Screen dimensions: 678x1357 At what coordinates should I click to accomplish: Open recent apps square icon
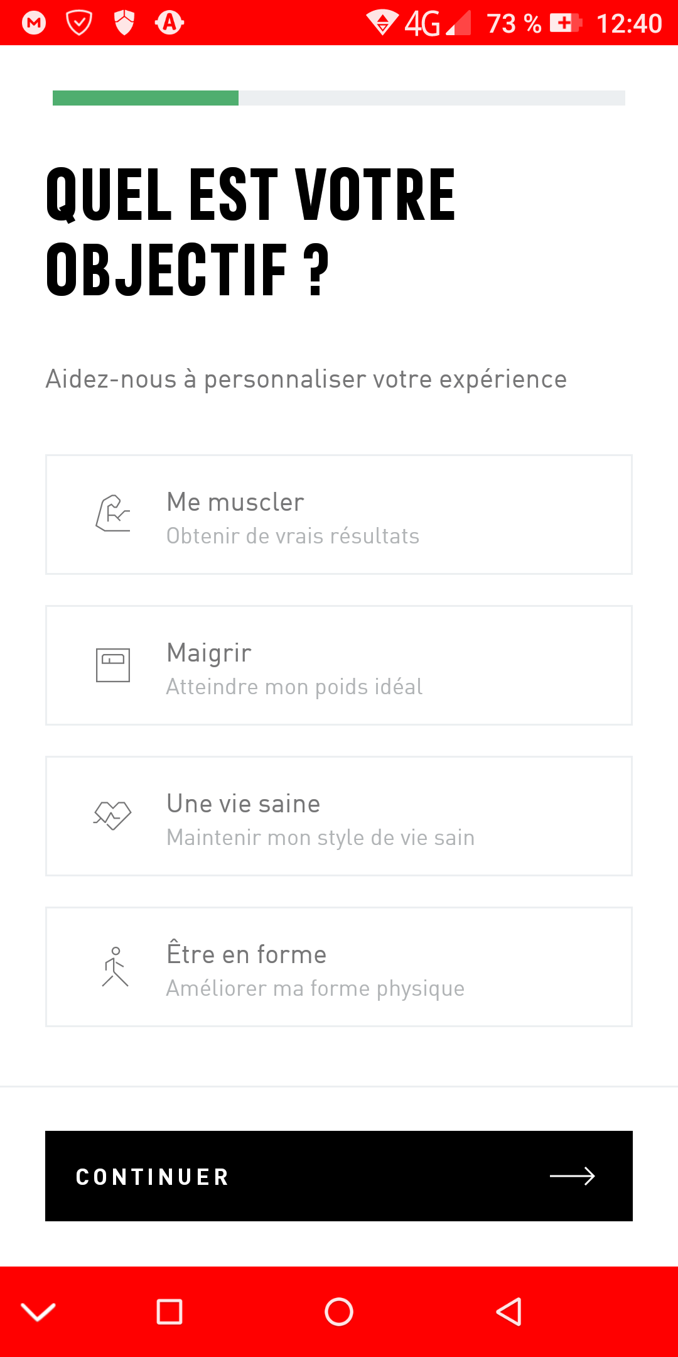pos(169,1312)
